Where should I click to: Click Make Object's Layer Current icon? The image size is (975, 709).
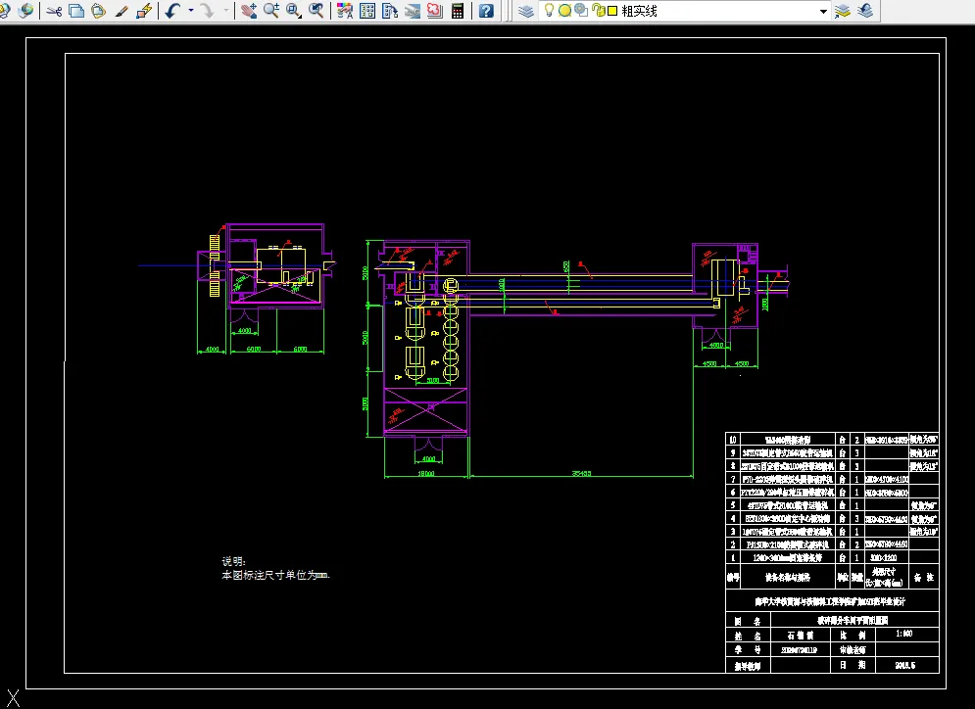click(843, 11)
